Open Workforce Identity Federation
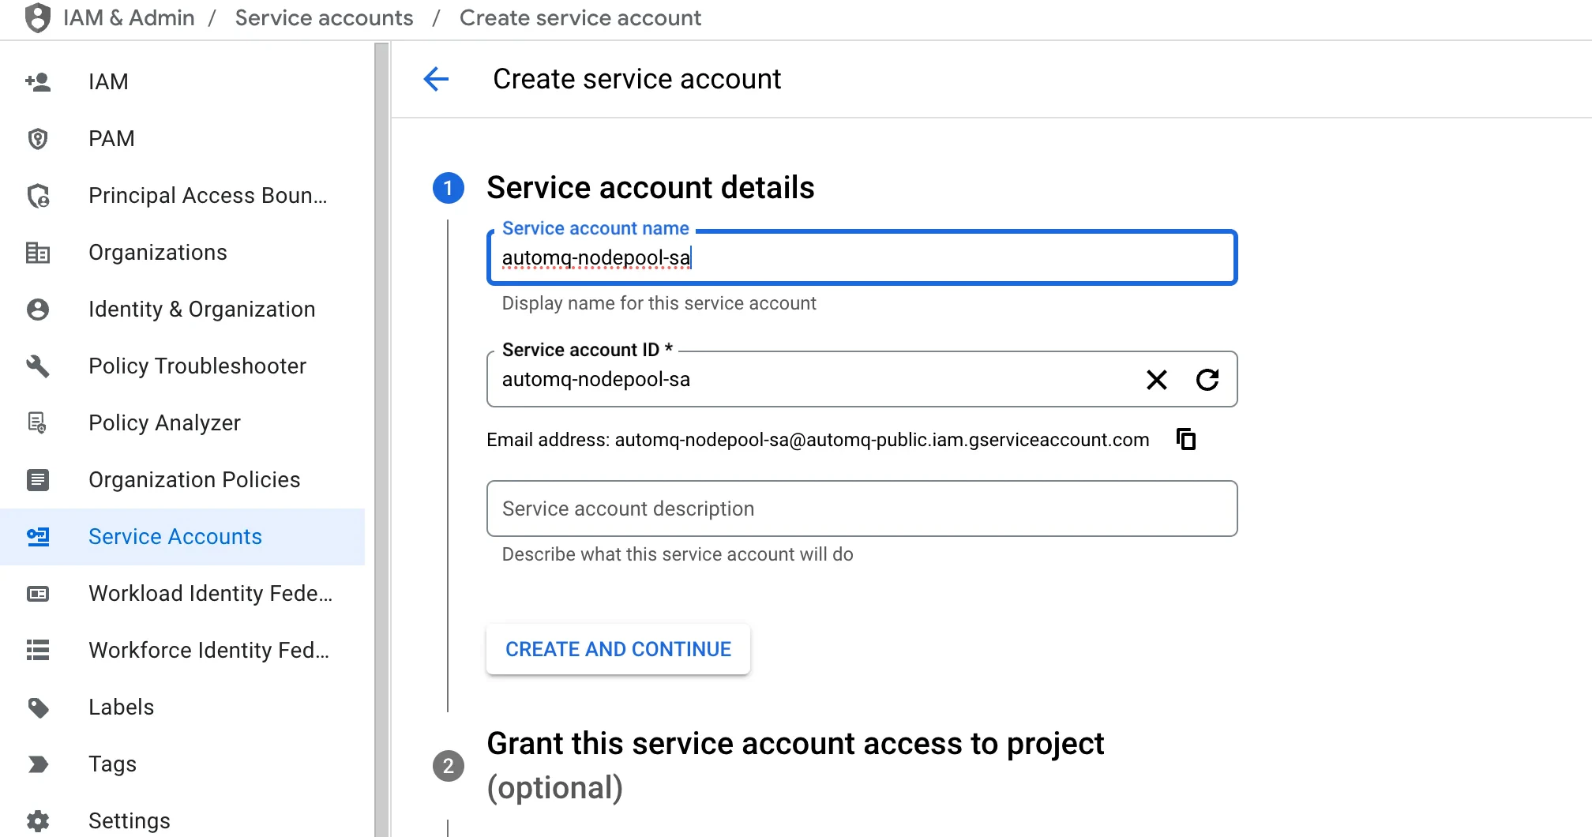The image size is (1592, 837). click(182, 650)
